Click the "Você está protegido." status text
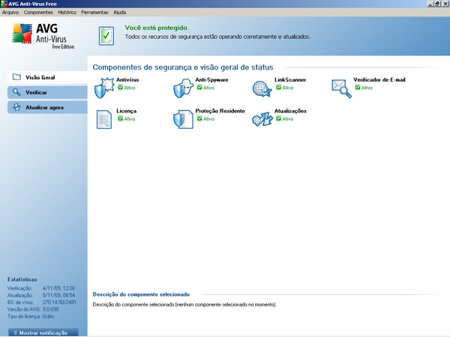This screenshot has height=337, width=450. click(157, 28)
